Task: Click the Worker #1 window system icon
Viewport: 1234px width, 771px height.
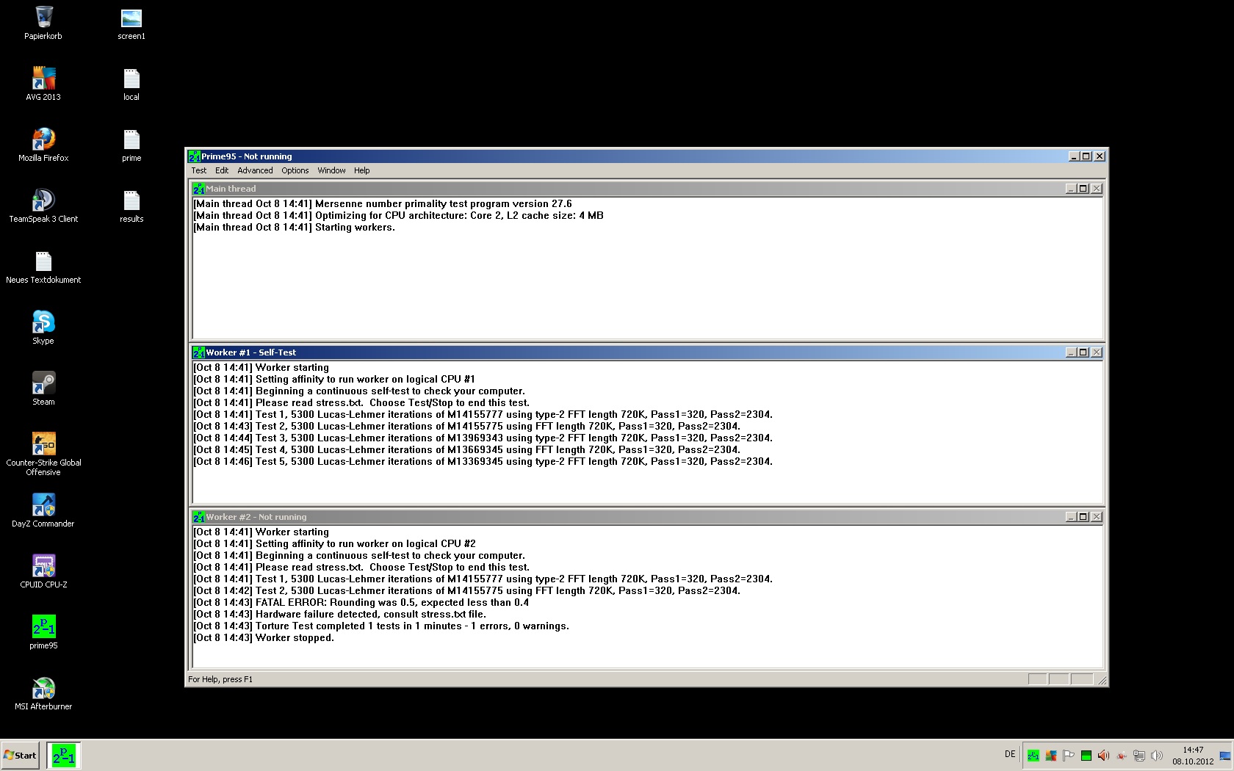Action: click(x=198, y=352)
